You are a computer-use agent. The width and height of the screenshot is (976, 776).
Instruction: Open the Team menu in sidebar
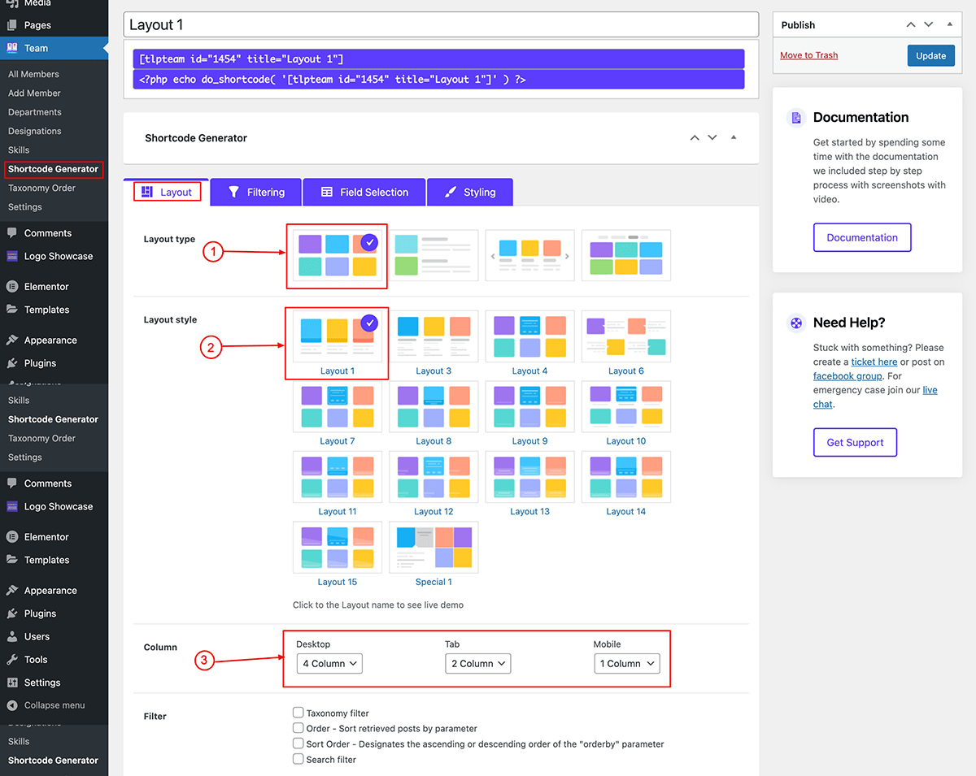click(x=54, y=48)
